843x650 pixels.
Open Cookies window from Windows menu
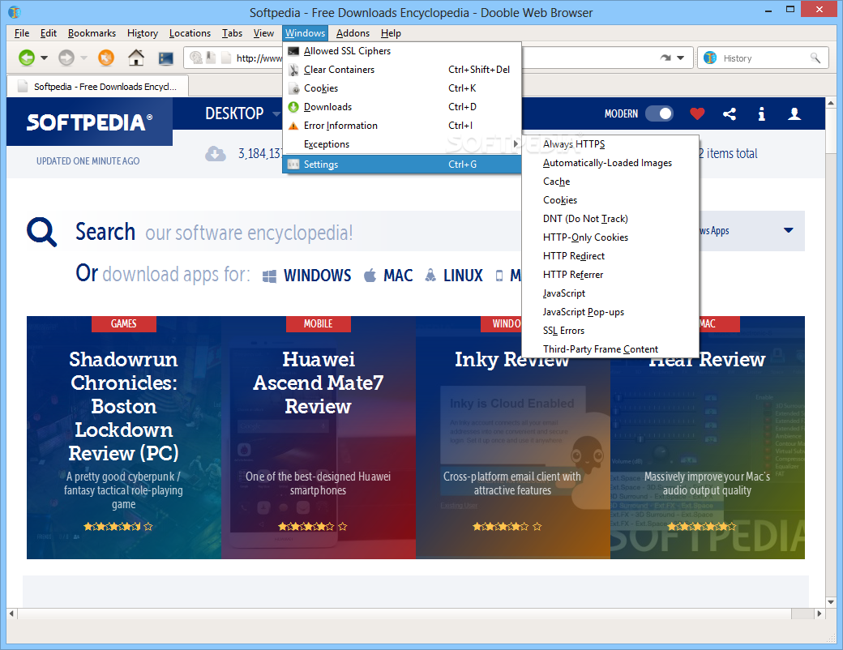[401, 88]
